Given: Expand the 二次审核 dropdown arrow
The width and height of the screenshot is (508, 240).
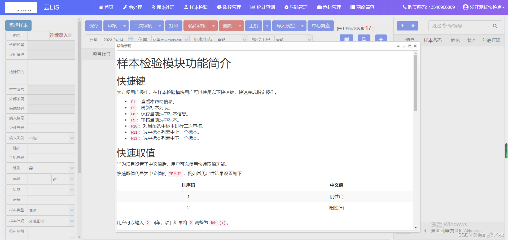Looking at the screenshot, I should click(x=160, y=26).
